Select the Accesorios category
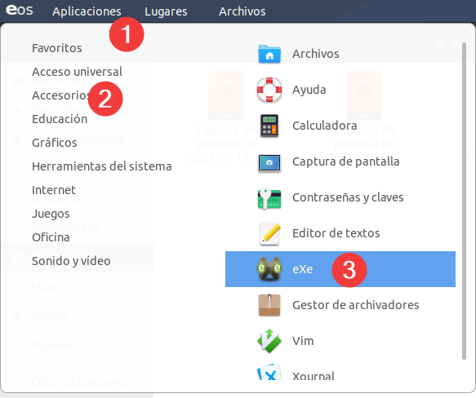Image resolution: width=476 pixels, height=398 pixels. (x=60, y=95)
